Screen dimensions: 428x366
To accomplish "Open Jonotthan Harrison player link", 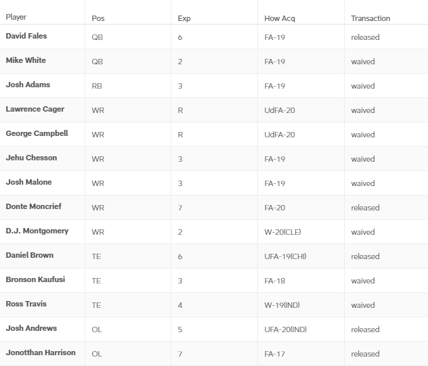I will (41, 352).
